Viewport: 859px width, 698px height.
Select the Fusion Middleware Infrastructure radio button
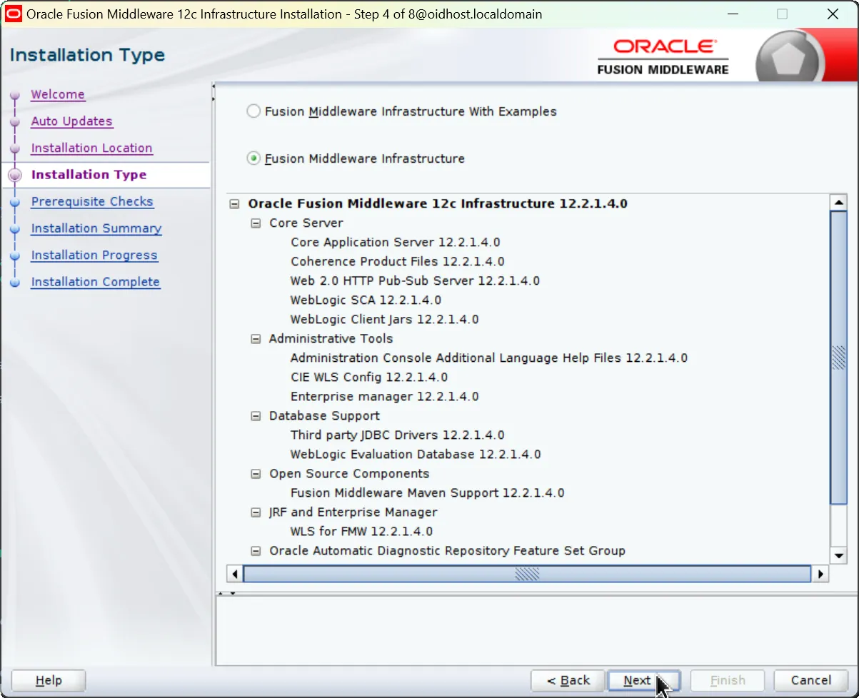click(253, 158)
